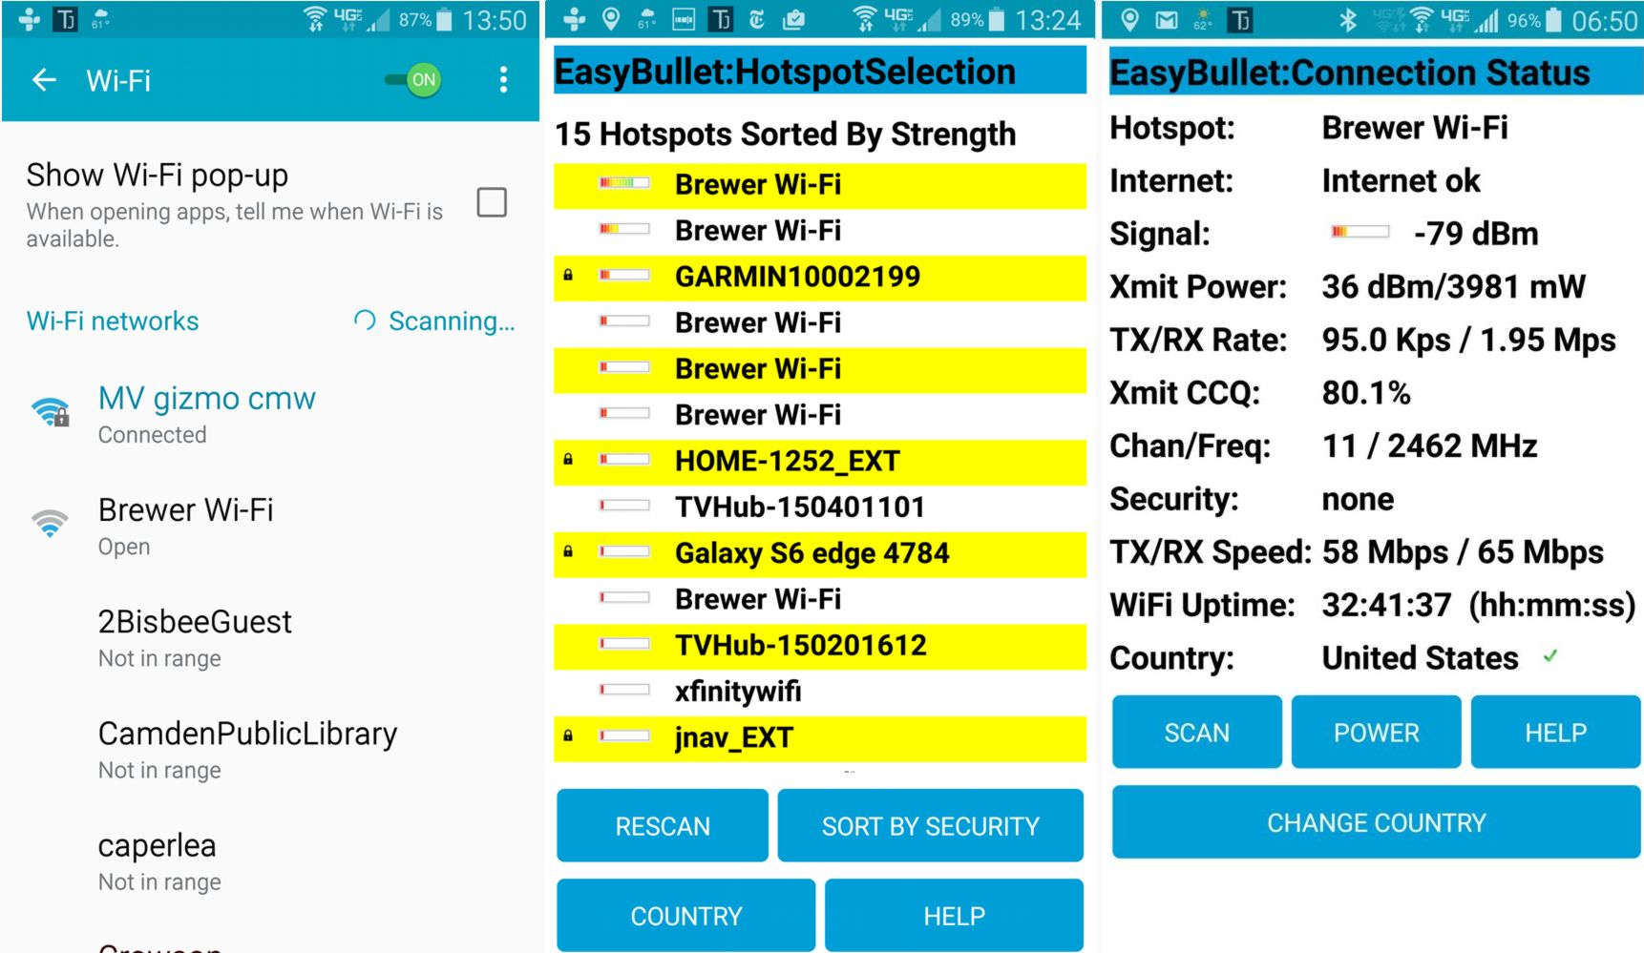Choose Galaxy S6 edge 4784 hotspot
This screenshot has height=953, width=1644.
[x=820, y=554]
